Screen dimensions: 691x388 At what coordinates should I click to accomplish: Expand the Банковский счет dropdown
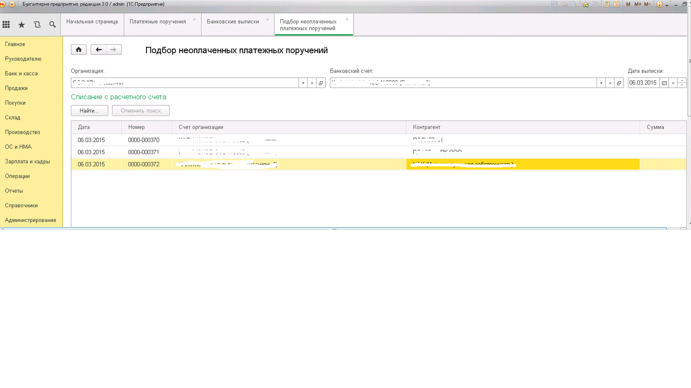point(601,83)
